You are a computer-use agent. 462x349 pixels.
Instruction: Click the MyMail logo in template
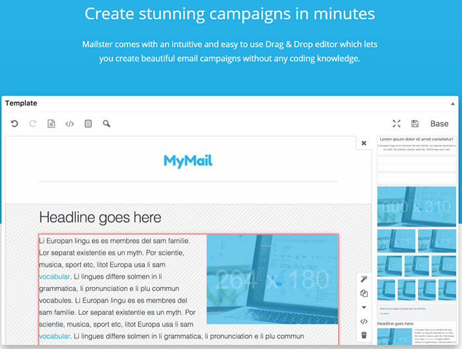click(188, 161)
